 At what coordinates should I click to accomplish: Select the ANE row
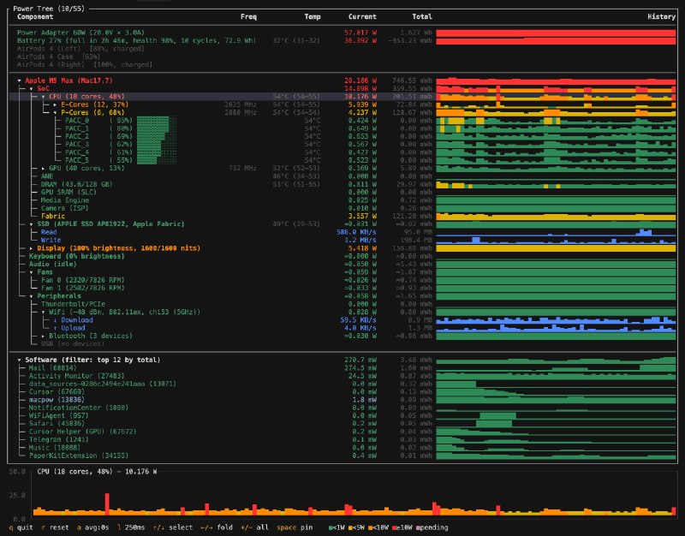pyautogui.click(x=342, y=176)
